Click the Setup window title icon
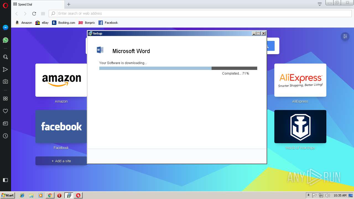Screen dimensions: 354x199 tap(90, 33)
